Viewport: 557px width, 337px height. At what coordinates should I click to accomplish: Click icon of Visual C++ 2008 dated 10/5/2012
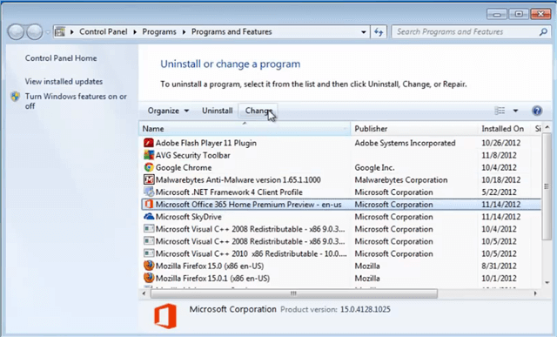149,241
